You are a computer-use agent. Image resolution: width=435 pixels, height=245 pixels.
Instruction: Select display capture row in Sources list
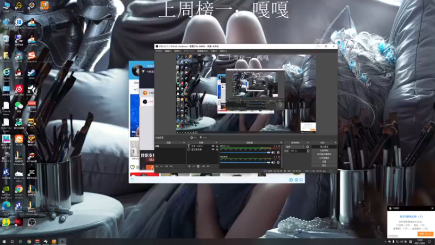click(203, 149)
